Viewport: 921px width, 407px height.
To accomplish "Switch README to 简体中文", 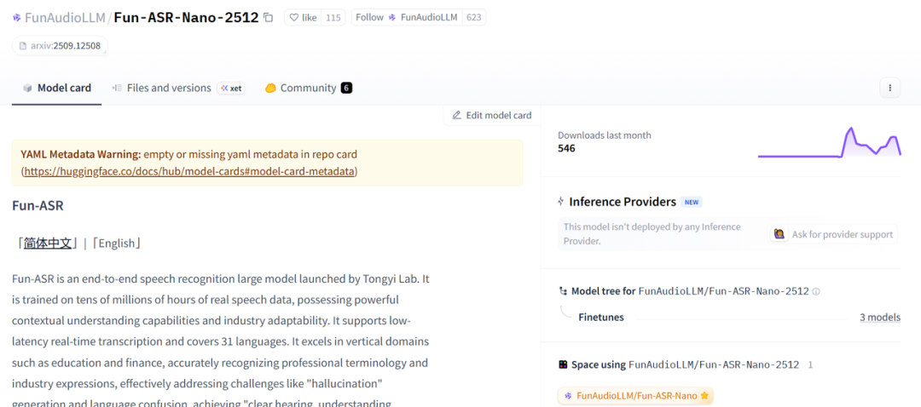I will click(48, 243).
